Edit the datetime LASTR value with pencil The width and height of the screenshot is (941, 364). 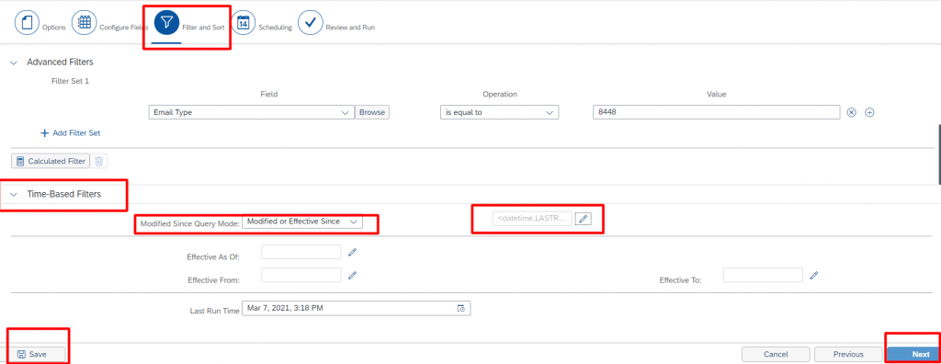pyautogui.click(x=583, y=220)
